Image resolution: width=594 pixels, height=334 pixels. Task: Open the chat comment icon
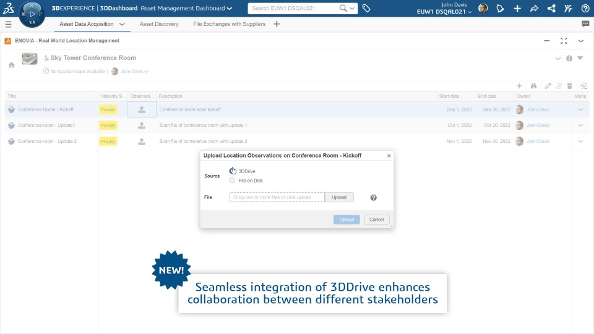(585, 24)
